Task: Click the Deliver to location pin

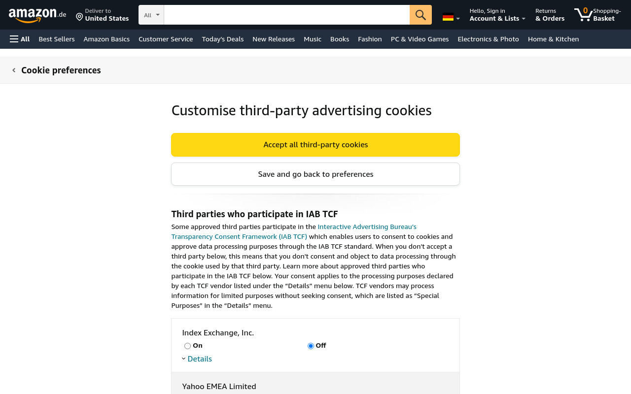Action: [79, 17]
